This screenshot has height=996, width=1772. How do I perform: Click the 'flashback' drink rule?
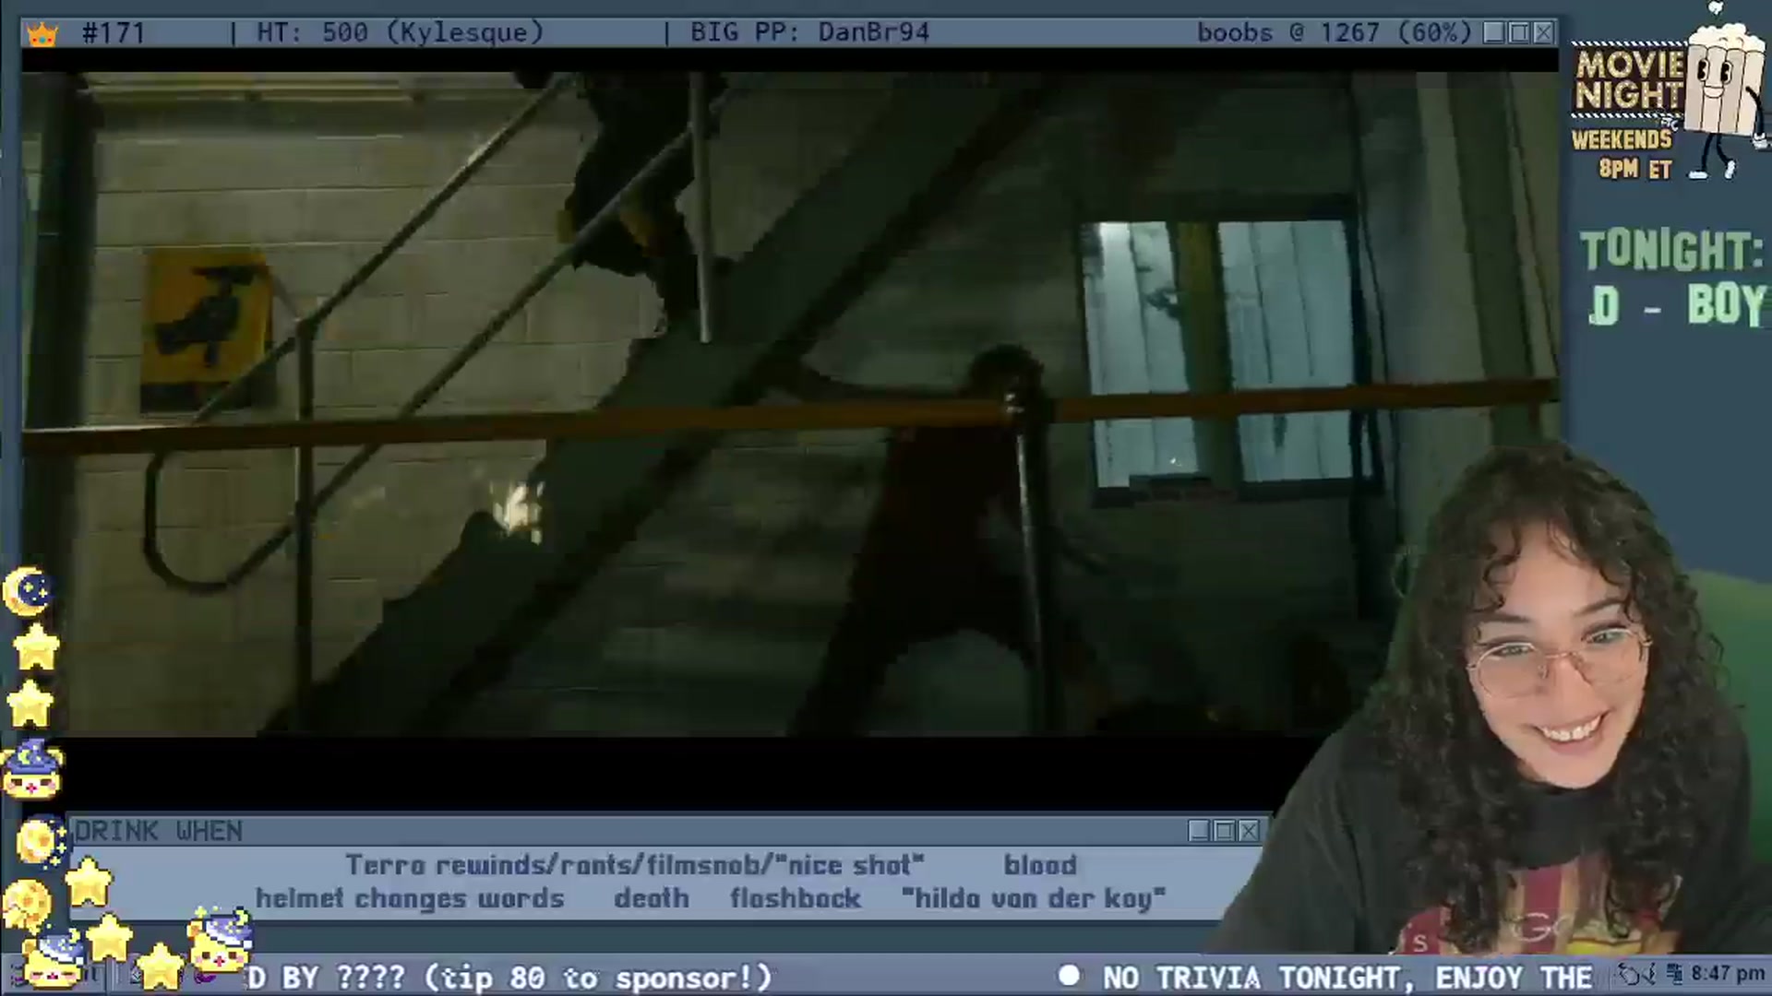point(796,898)
